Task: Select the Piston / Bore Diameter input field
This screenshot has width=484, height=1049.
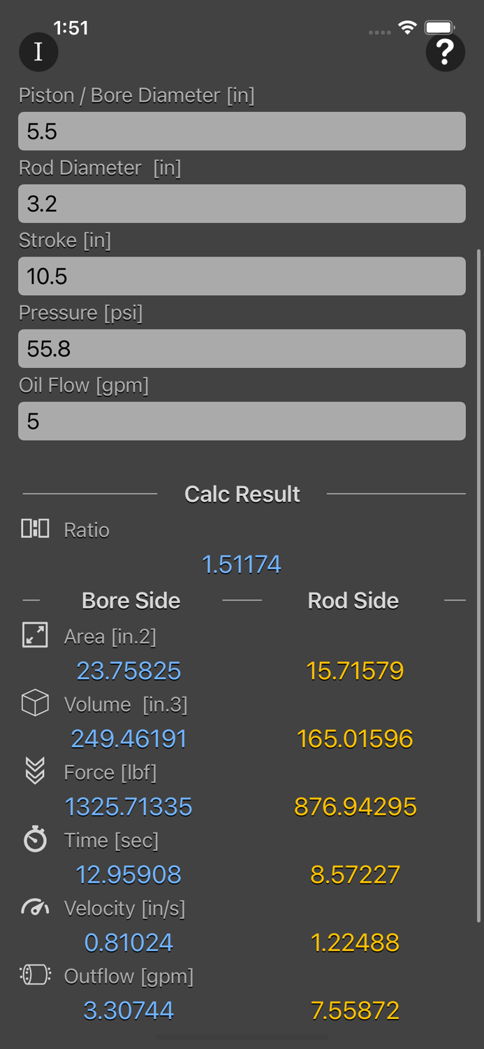Action: pyautogui.click(x=242, y=131)
